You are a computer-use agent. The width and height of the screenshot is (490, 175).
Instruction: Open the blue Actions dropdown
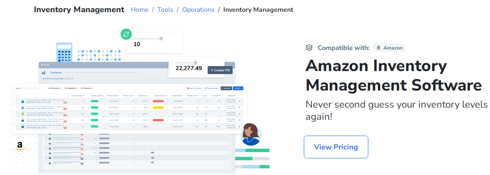238,88
